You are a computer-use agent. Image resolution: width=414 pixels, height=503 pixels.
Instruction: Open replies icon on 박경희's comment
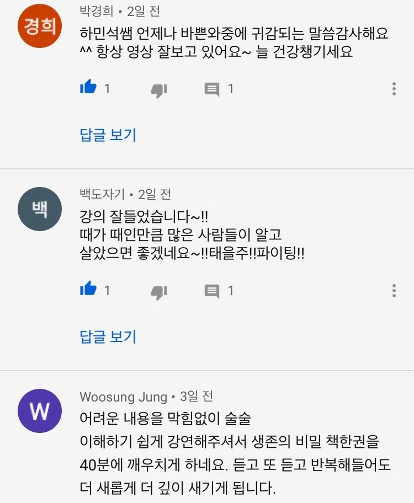pos(212,89)
